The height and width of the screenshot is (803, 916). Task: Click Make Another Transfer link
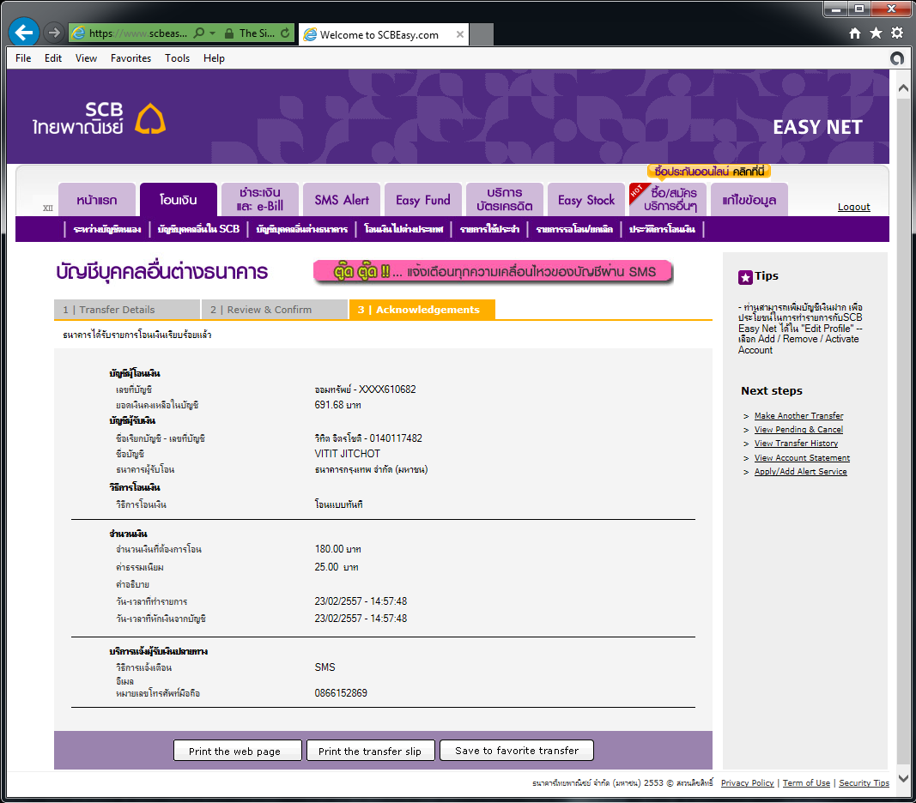point(798,416)
